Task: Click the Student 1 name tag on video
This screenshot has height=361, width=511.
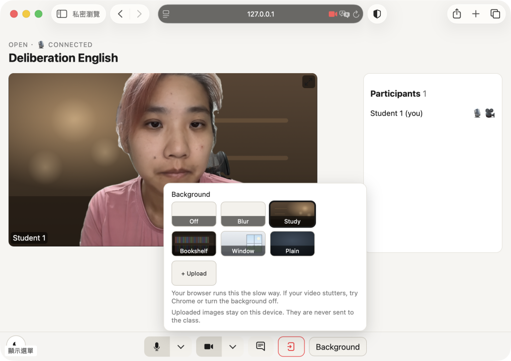Action: pyautogui.click(x=29, y=238)
